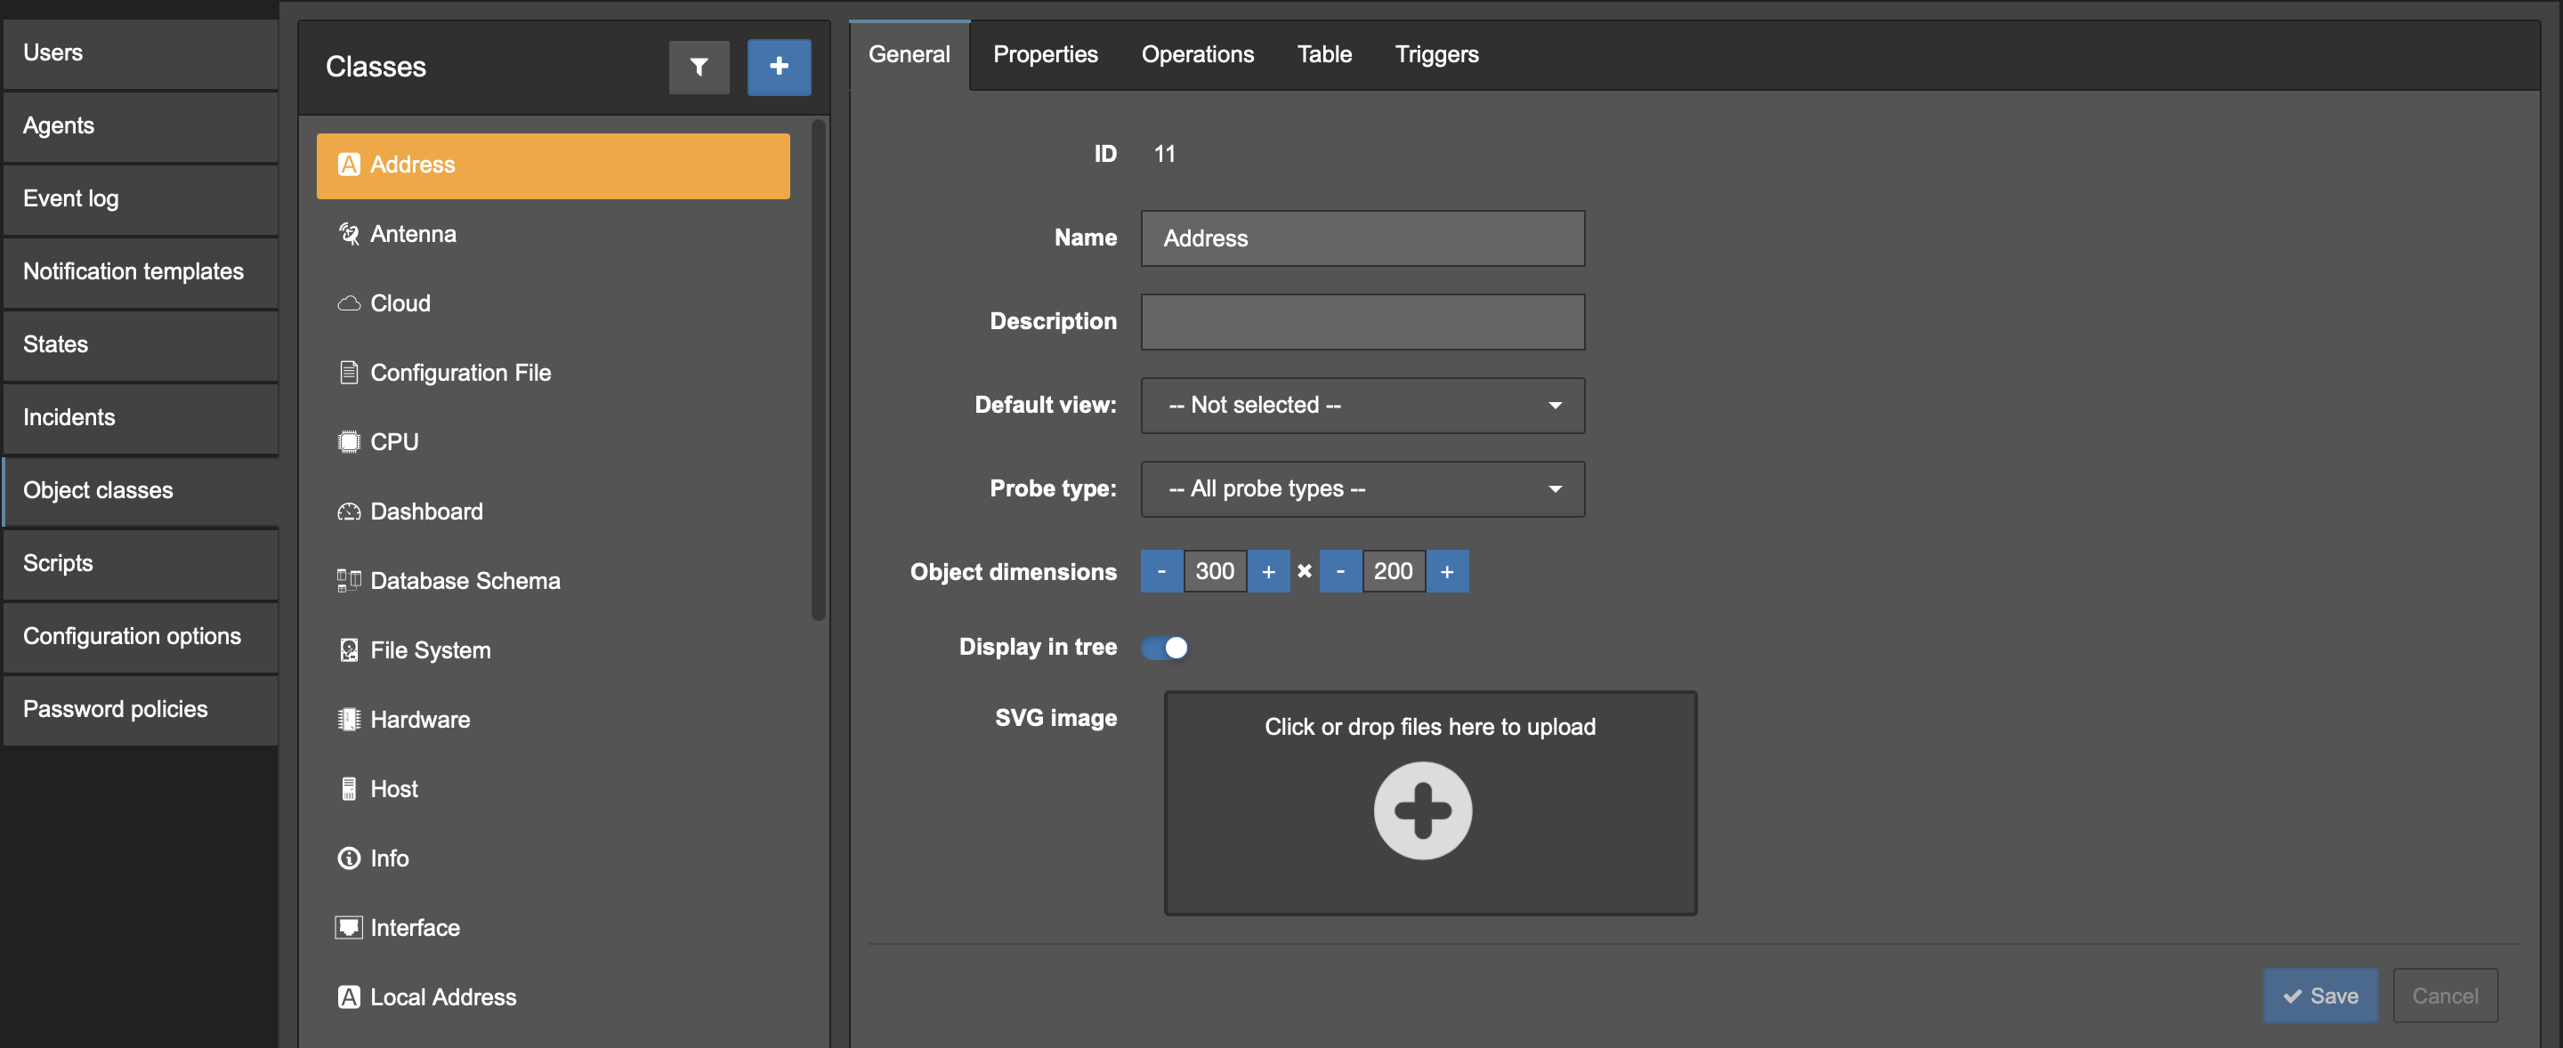2563x1048 pixels.
Task: Select the Cloud class icon
Action: click(348, 303)
